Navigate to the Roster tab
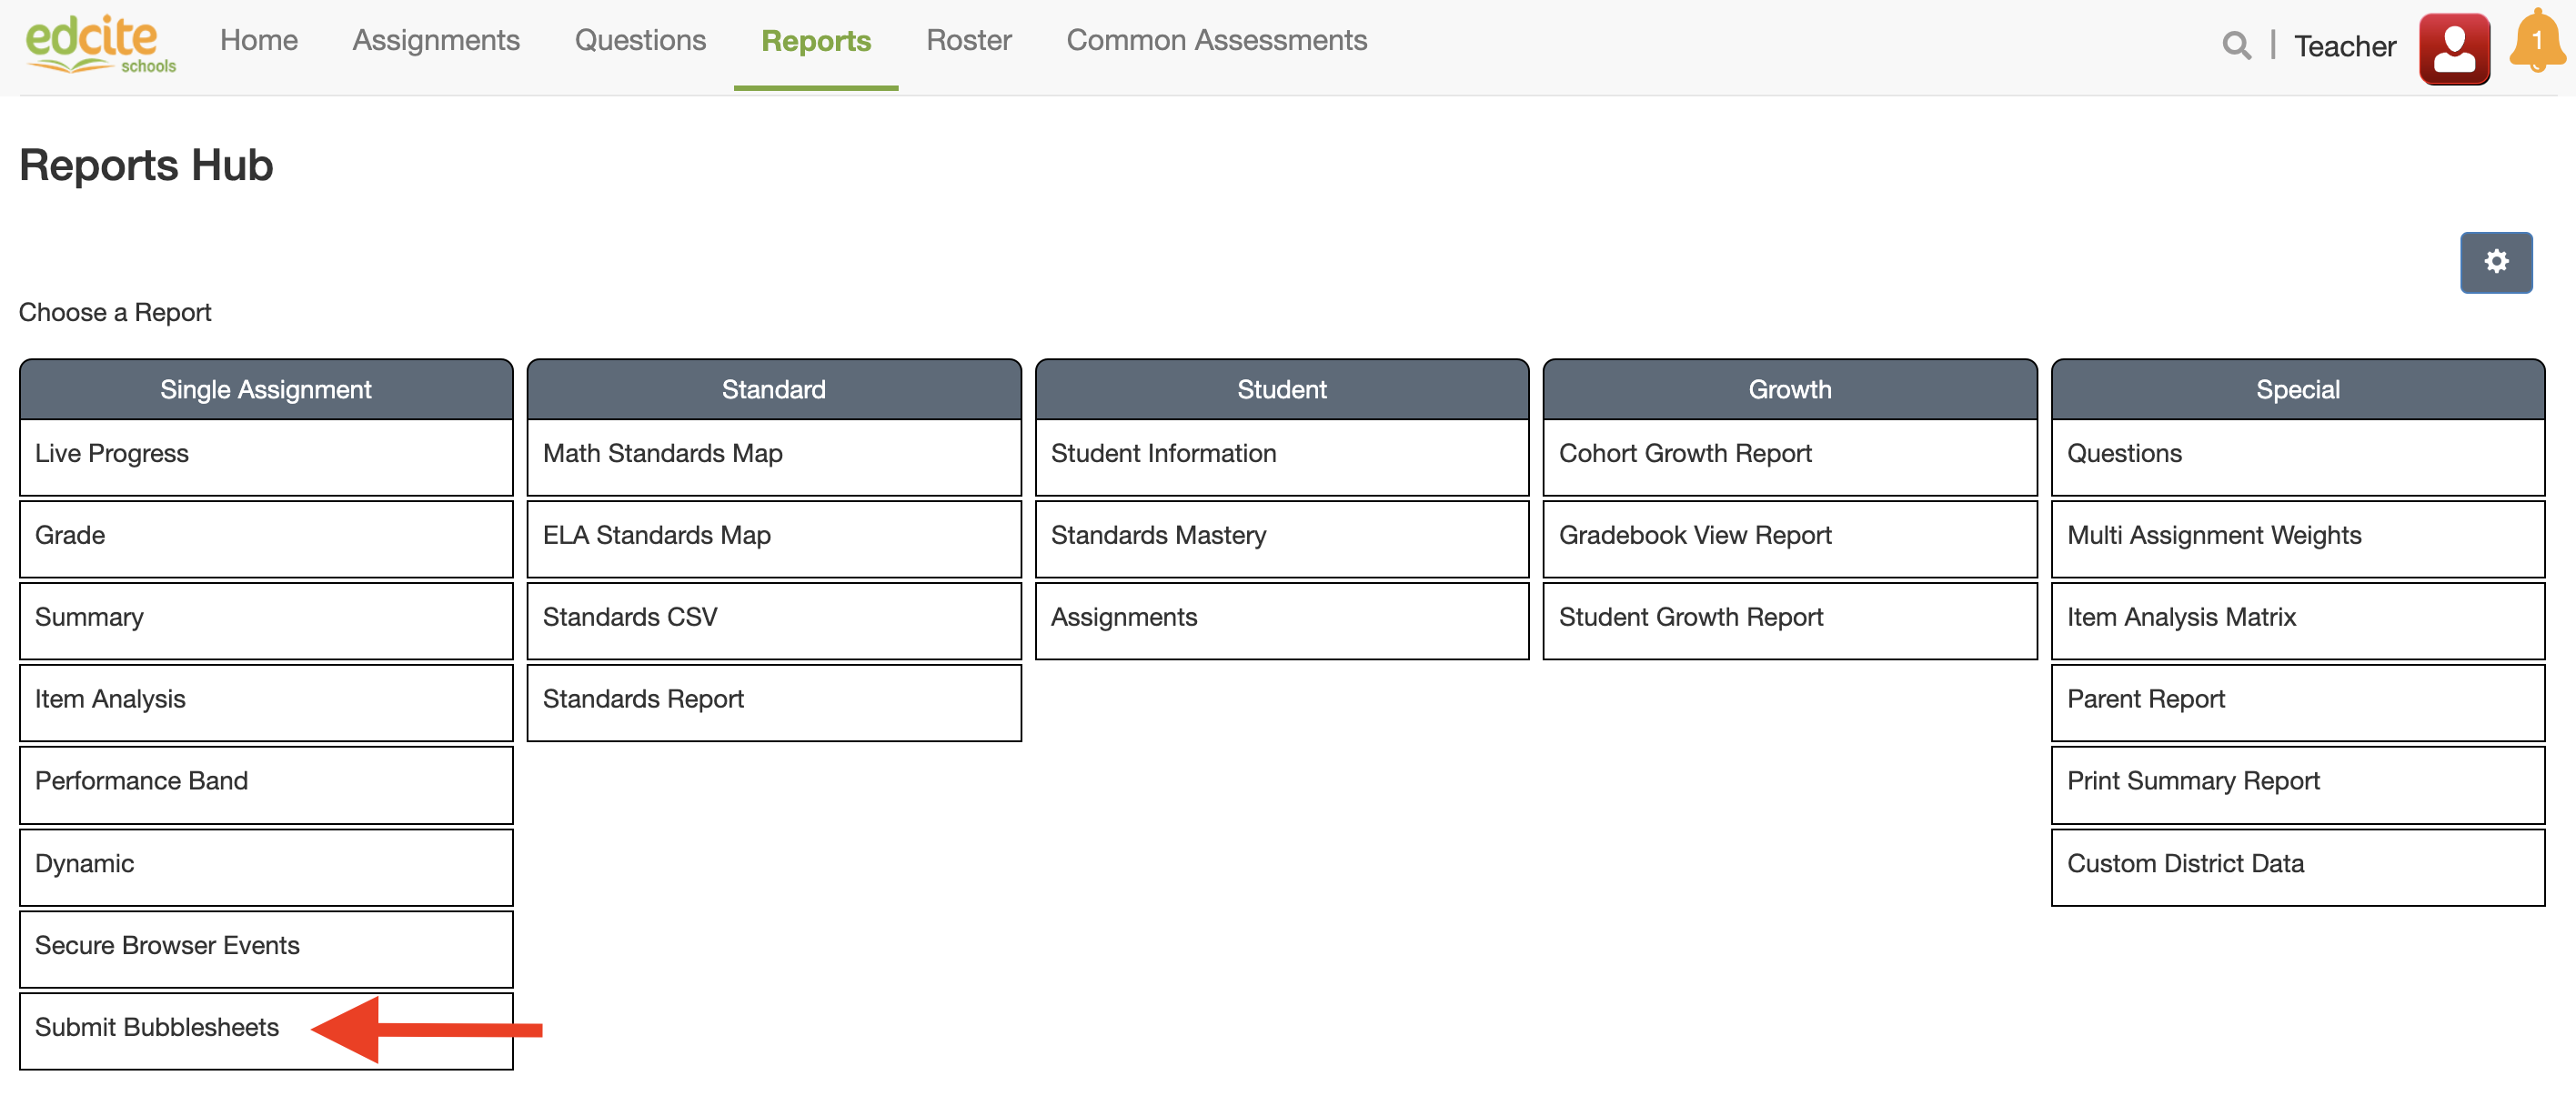 coord(967,40)
